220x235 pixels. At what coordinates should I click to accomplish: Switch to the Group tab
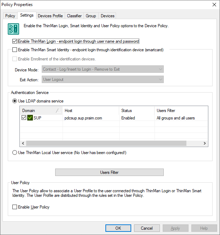91,16
